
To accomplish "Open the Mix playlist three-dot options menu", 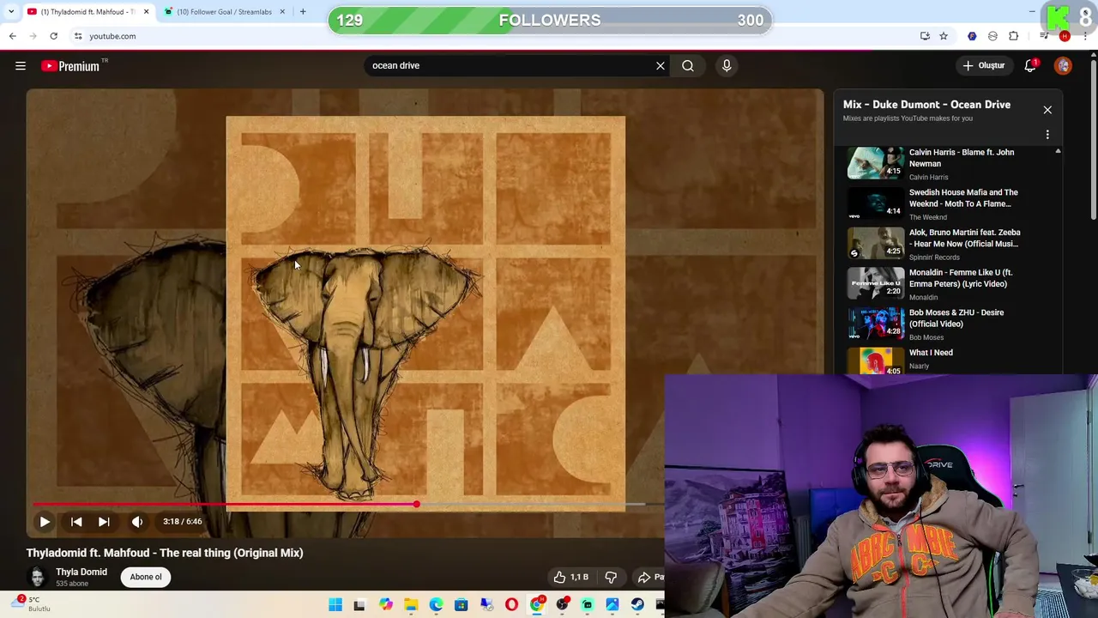I will (1047, 135).
